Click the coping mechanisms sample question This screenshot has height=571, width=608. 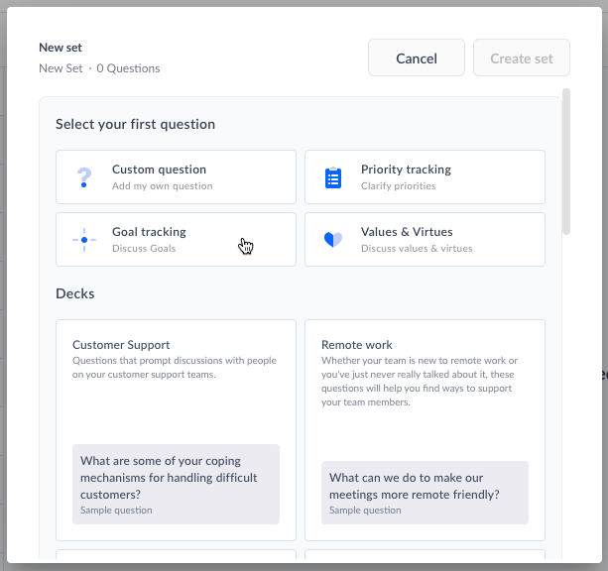[x=176, y=478]
